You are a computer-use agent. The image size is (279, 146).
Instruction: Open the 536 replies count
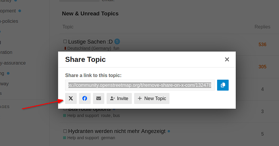tap(262, 44)
